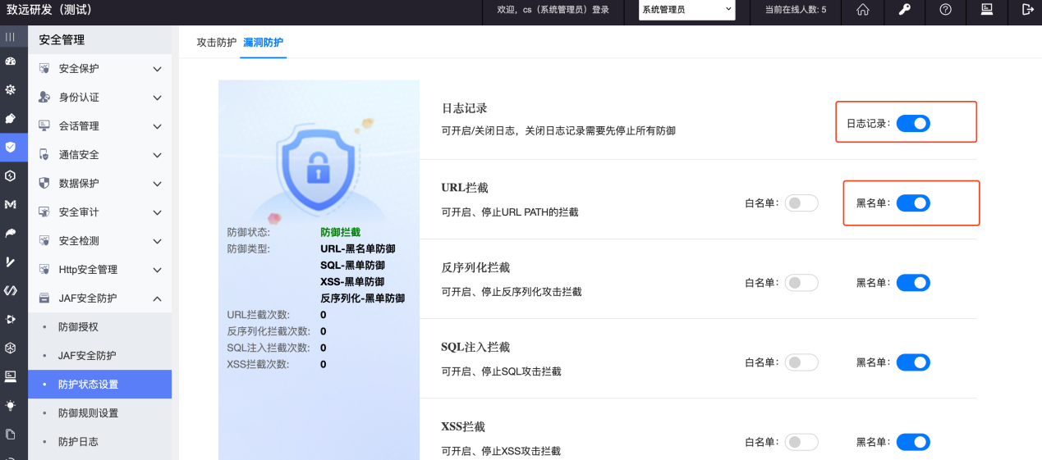The image size is (1042, 460).
Task: Click the logout exit icon
Action: coord(1027,10)
